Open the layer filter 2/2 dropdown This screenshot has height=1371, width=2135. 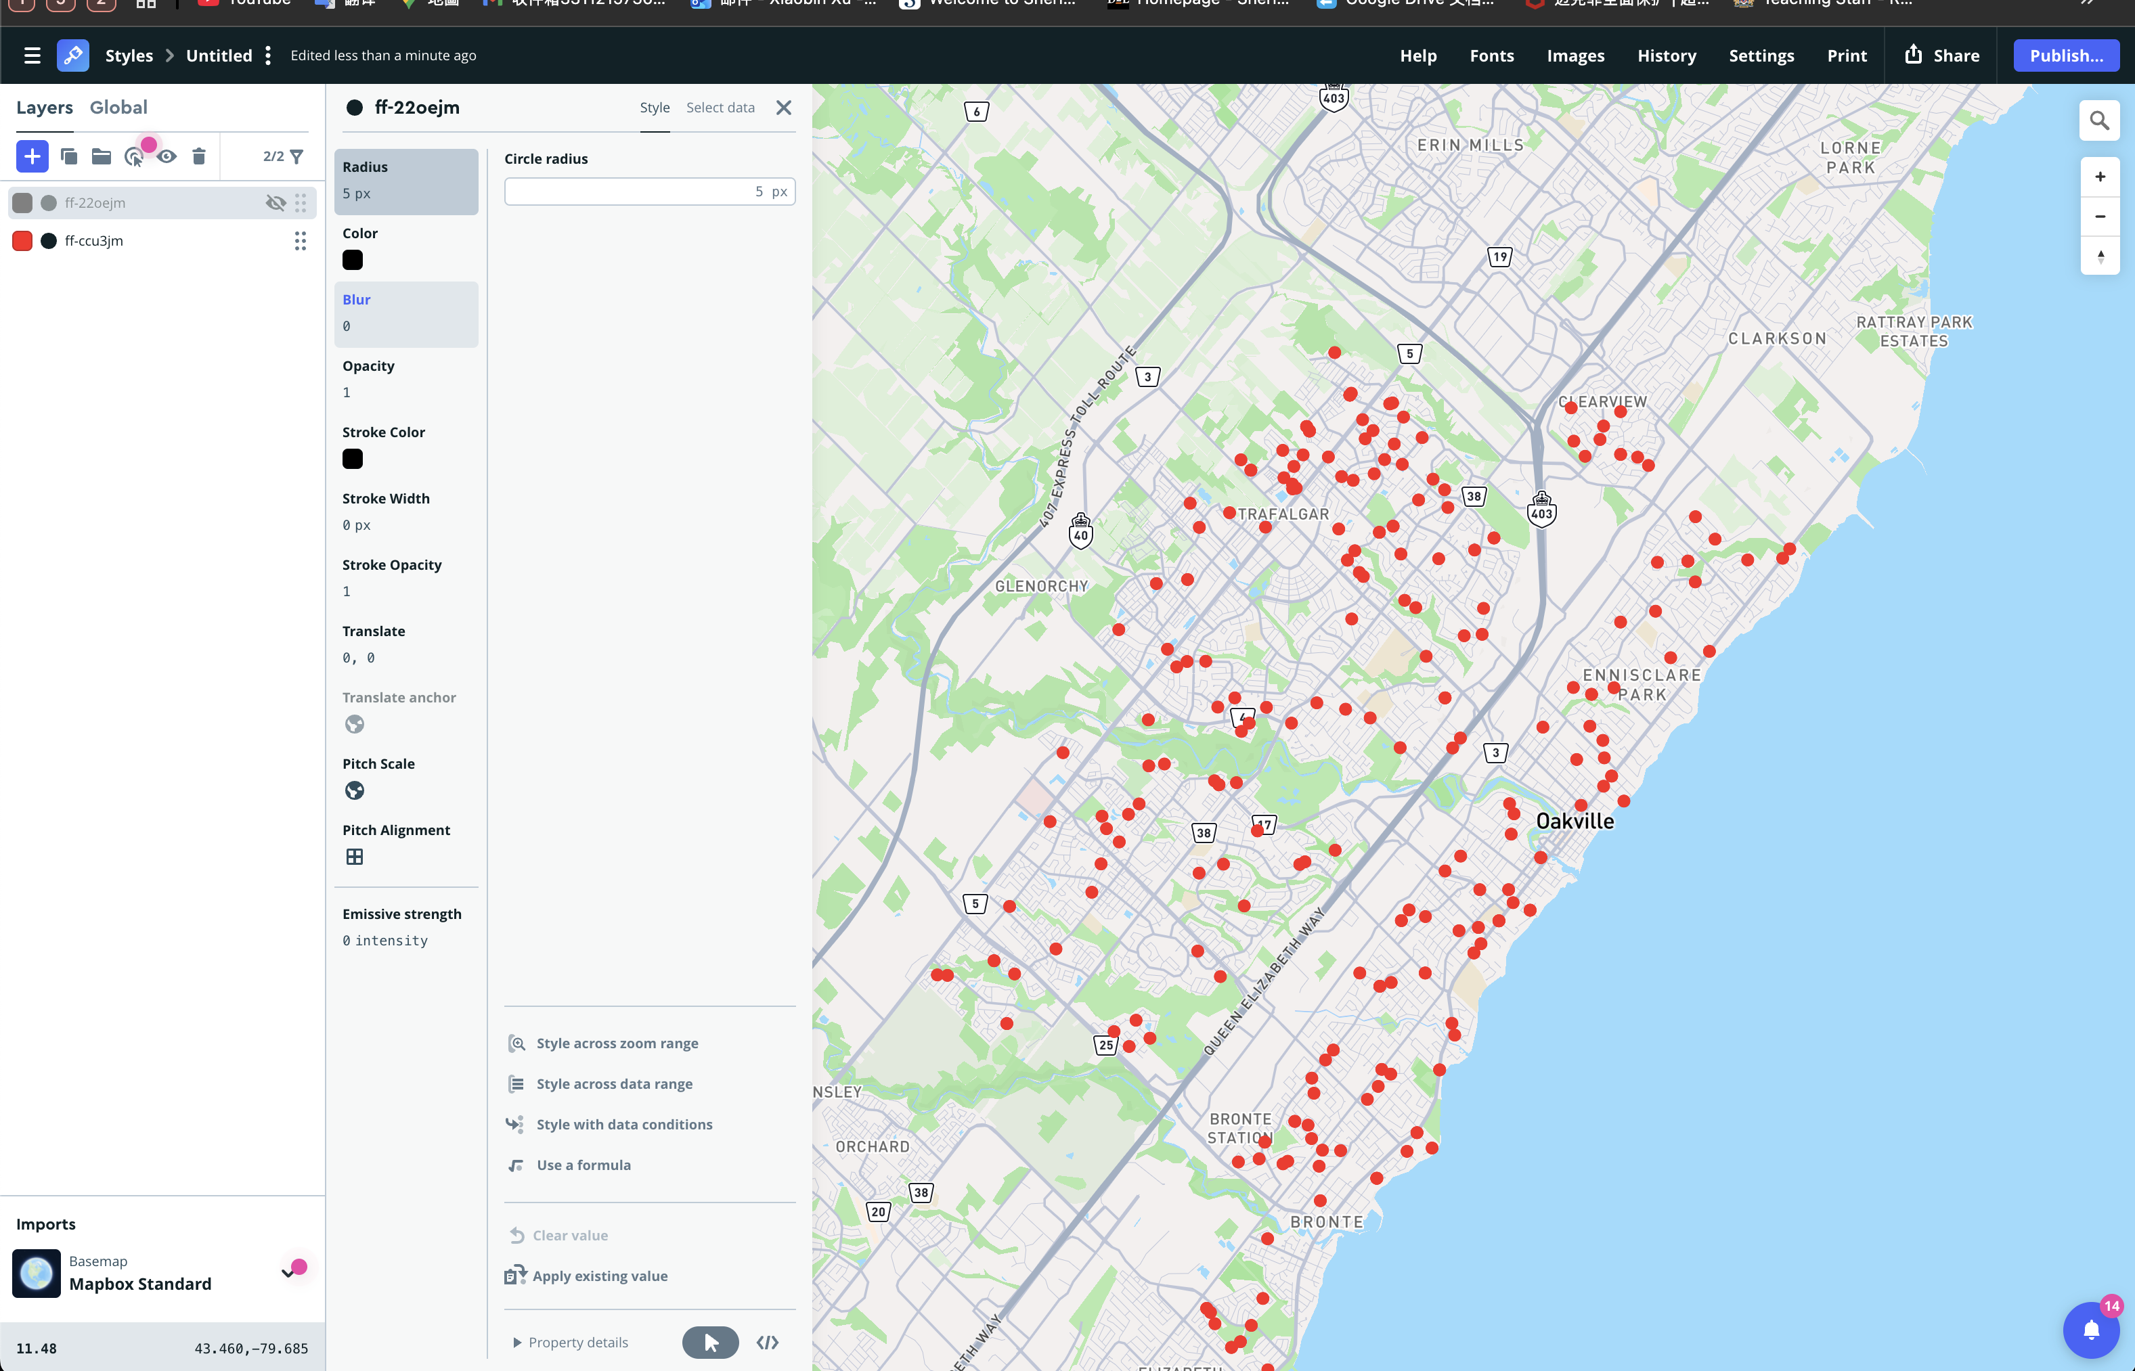283,157
